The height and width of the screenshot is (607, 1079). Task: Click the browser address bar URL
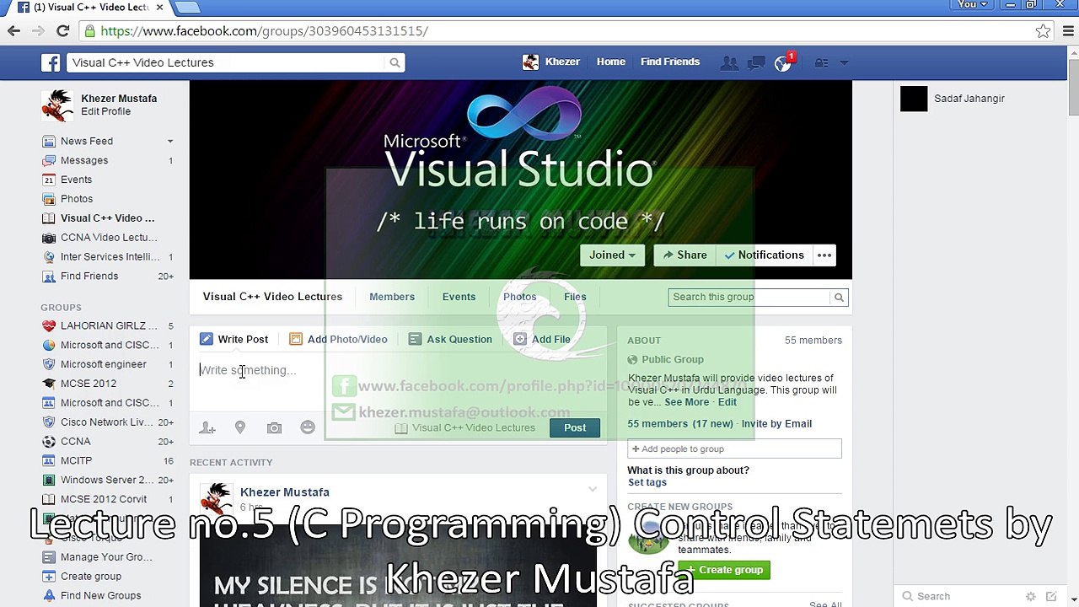[265, 31]
